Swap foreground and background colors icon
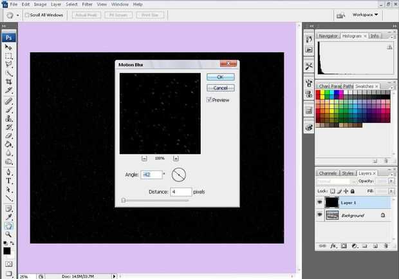The width and height of the screenshot is (399, 279). pyautogui.click(x=12, y=243)
